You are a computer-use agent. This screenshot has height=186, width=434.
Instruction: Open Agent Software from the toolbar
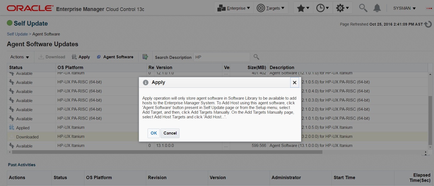[x=115, y=57]
